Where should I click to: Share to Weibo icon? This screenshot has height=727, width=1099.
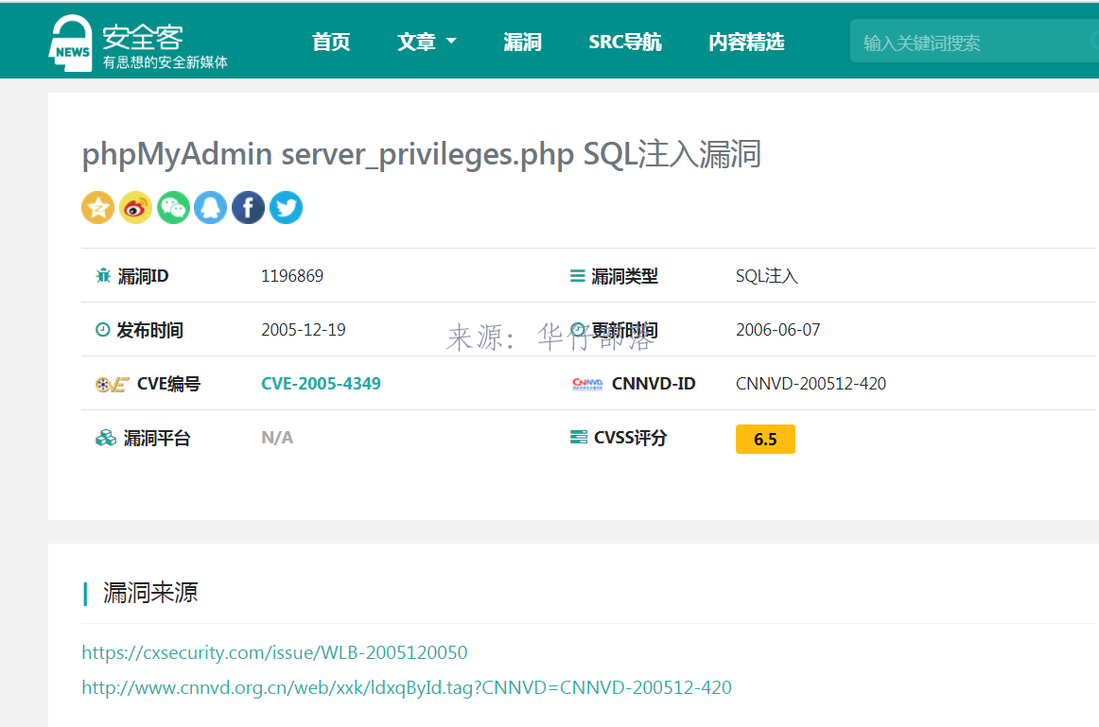click(x=135, y=207)
